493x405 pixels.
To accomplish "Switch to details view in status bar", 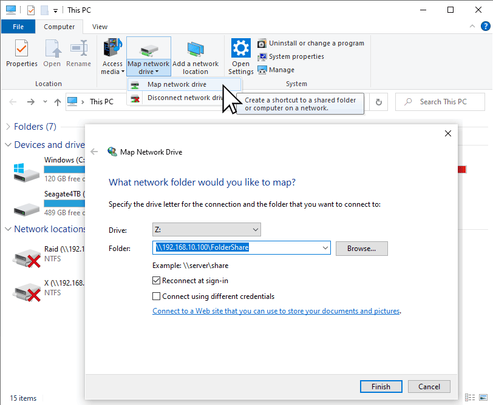I will click(x=470, y=398).
